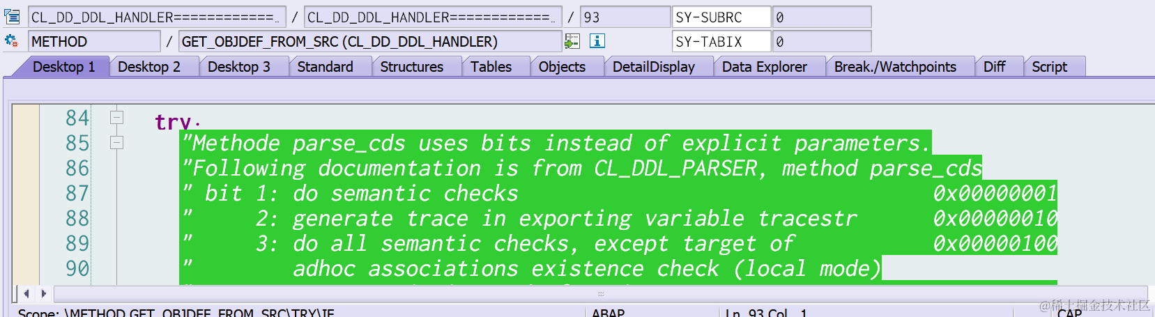Open the Data Explorer tab
Viewport: 1155px width, 317px height.
765,67
